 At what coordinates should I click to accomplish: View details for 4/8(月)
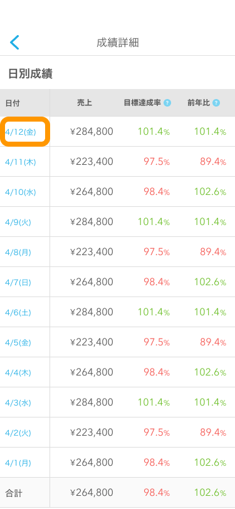point(18,253)
